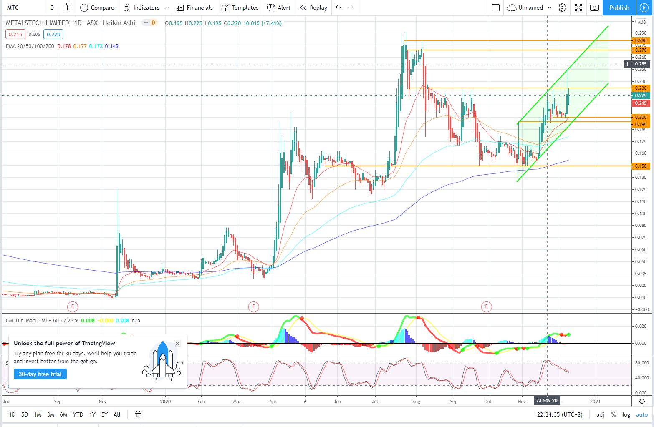Select the 0.150 orange price line label
The image size is (654, 427).
click(641, 166)
